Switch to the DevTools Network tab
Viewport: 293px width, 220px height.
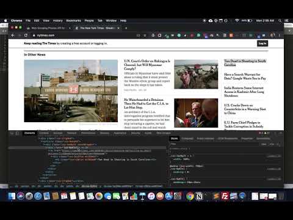tap(72, 133)
